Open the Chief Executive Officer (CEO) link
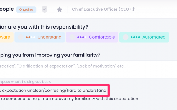The image size is (177, 110). point(101,9)
